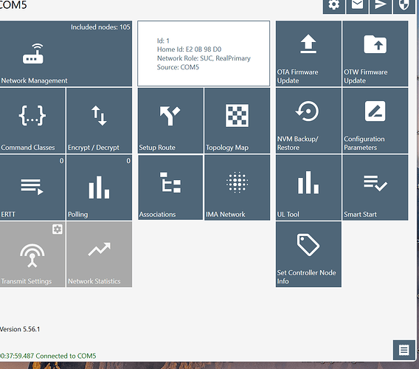Click the paper plane send button
The height and width of the screenshot is (369, 419).
pyautogui.click(x=381, y=6)
